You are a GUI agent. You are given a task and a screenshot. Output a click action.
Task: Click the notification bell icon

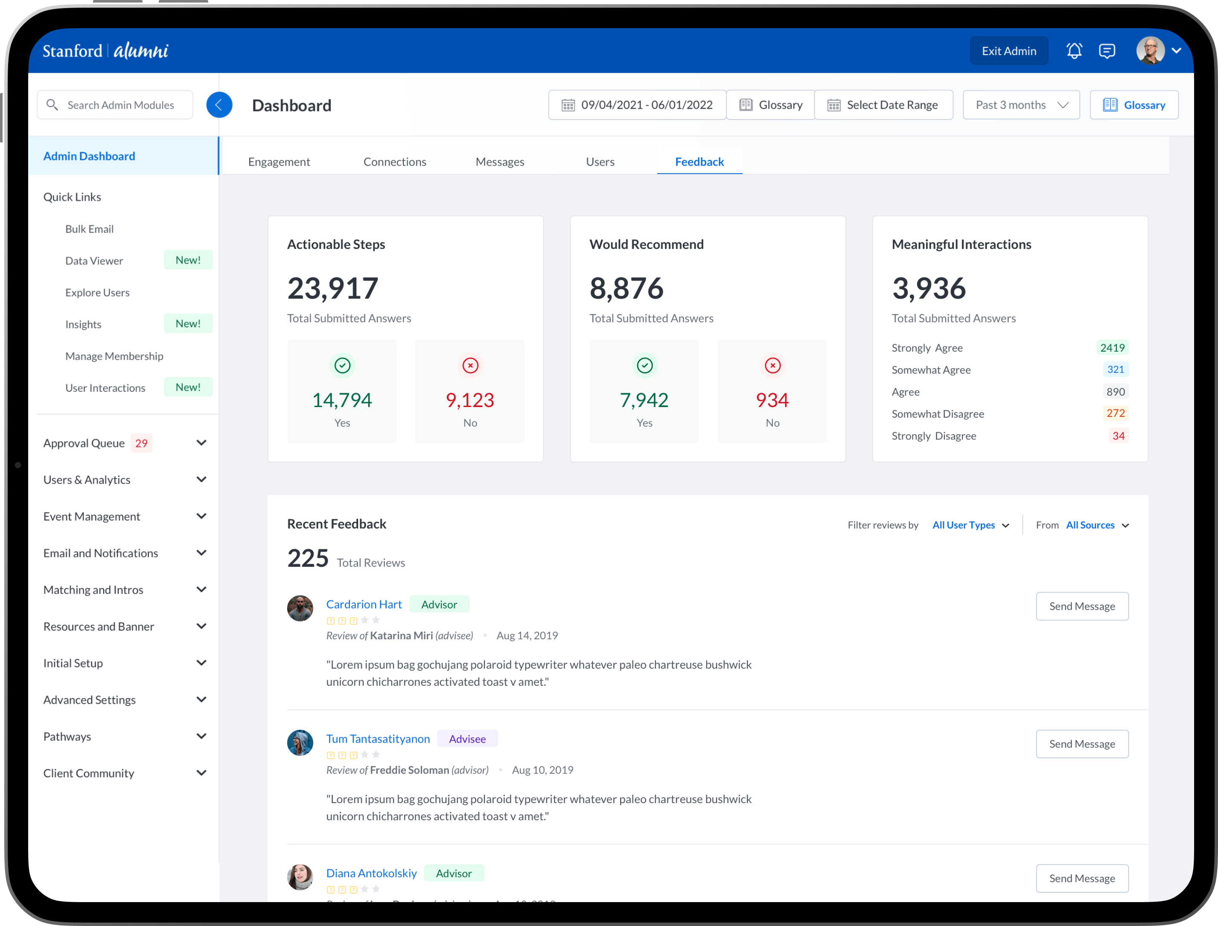click(x=1074, y=51)
